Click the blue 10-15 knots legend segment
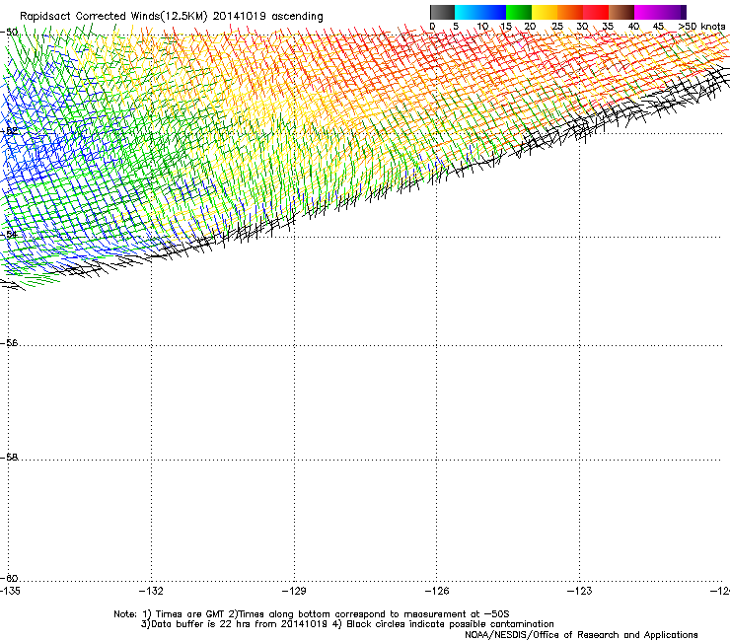Screen dimensions: 730x641 coord(493,12)
